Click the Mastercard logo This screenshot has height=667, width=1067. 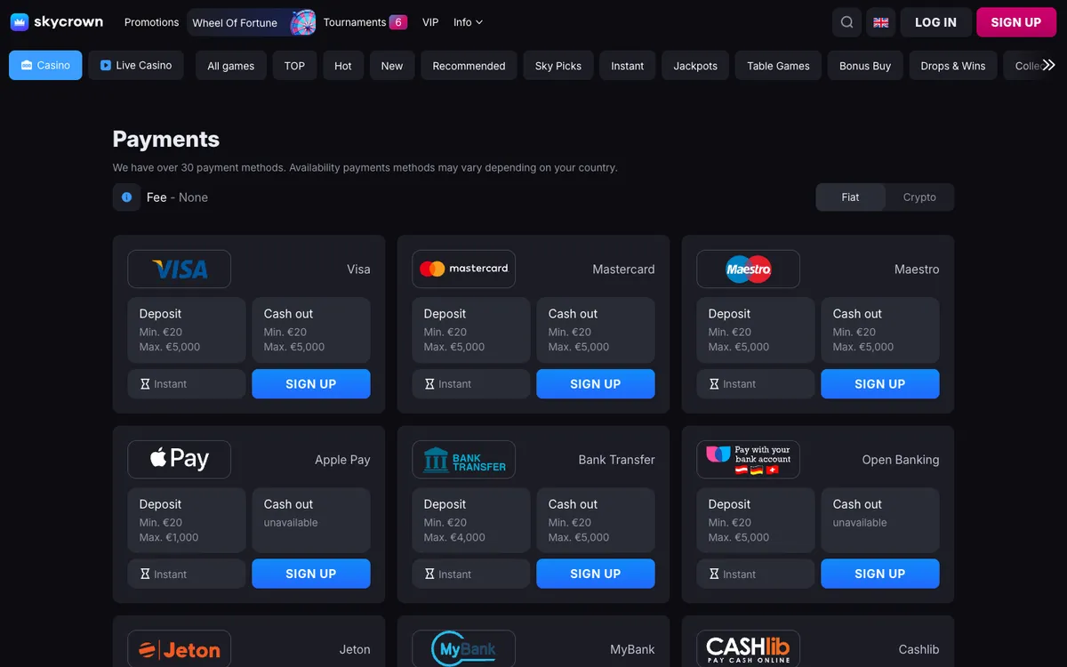(x=463, y=269)
